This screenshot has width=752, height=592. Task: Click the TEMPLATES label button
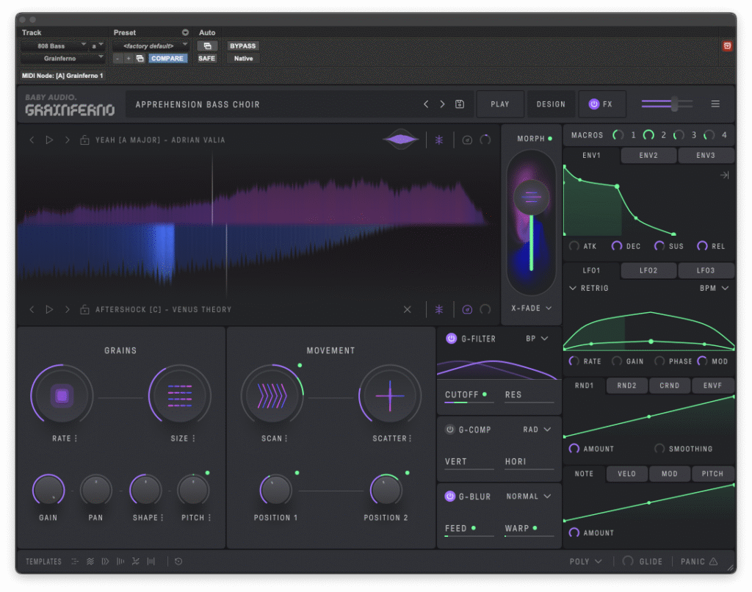point(43,561)
